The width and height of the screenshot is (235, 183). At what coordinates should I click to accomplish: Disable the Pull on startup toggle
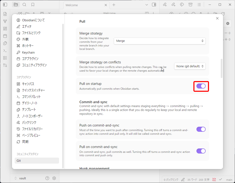click(x=201, y=86)
